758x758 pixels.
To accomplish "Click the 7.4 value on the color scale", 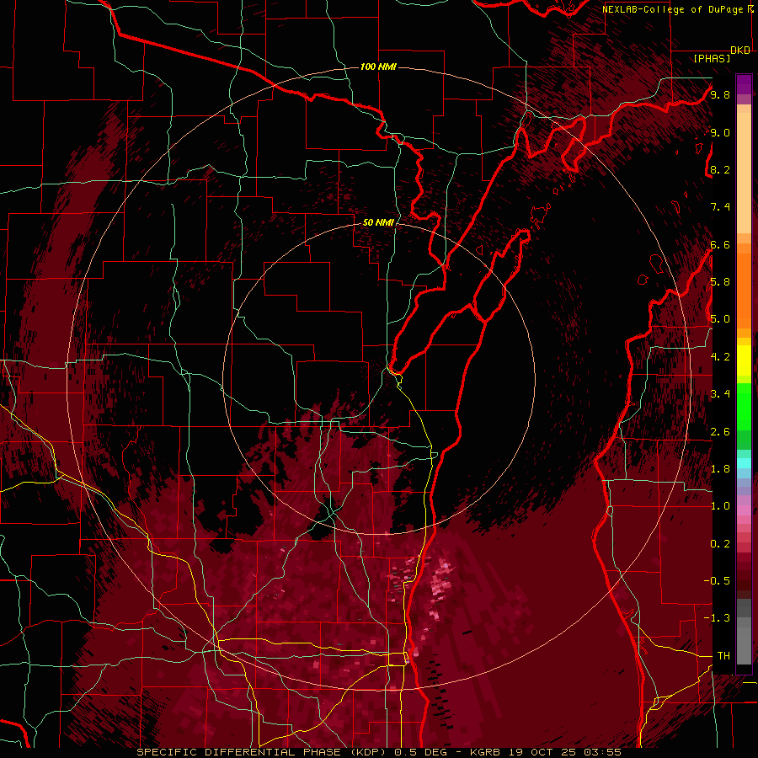I will (720, 207).
